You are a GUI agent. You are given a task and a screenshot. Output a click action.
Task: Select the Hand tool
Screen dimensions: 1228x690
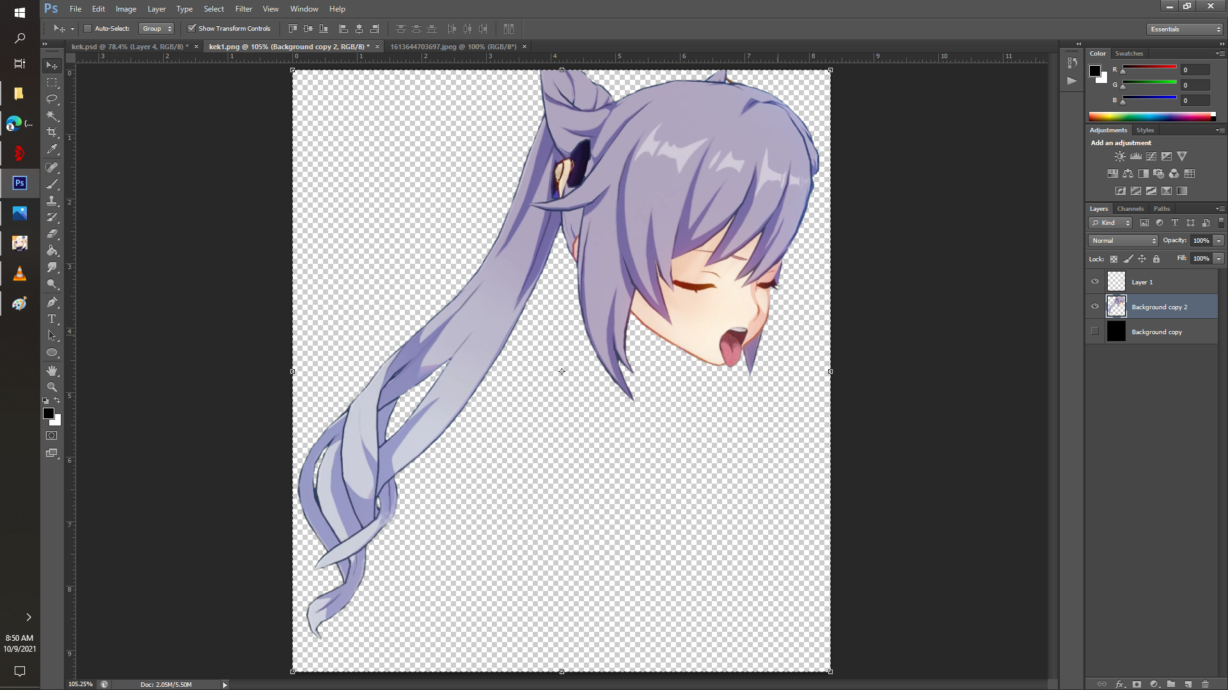(52, 371)
